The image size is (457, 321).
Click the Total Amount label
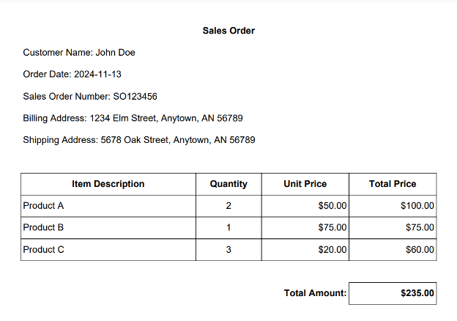click(315, 293)
